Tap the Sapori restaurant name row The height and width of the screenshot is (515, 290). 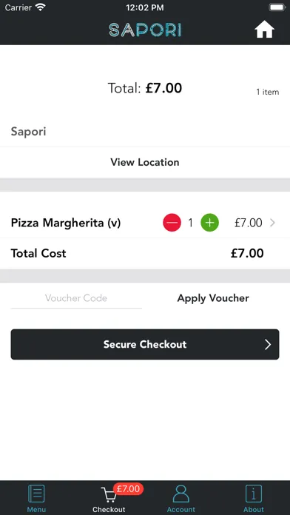145,132
